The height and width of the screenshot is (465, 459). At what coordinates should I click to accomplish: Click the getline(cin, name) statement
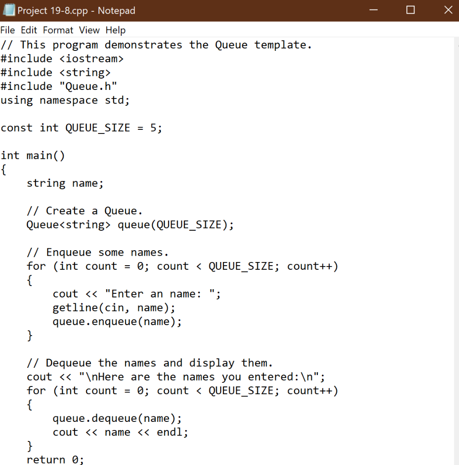[114, 307]
